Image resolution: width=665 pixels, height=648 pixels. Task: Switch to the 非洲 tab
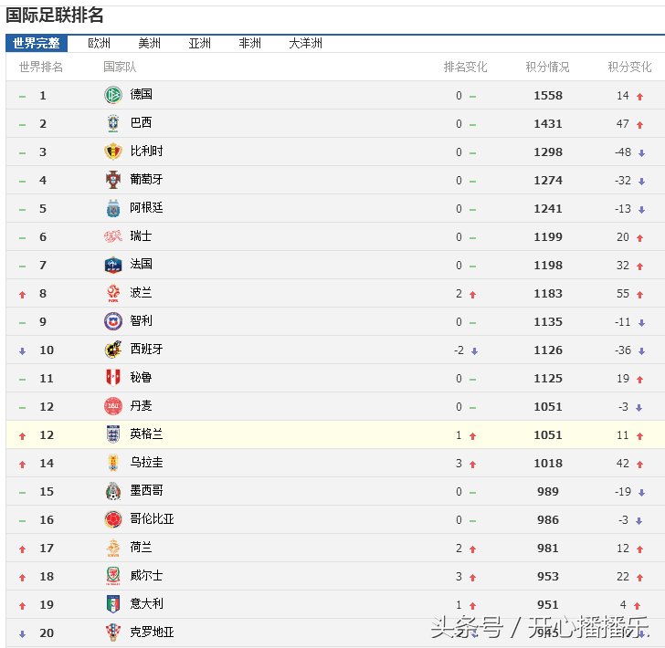coord(249,43)
